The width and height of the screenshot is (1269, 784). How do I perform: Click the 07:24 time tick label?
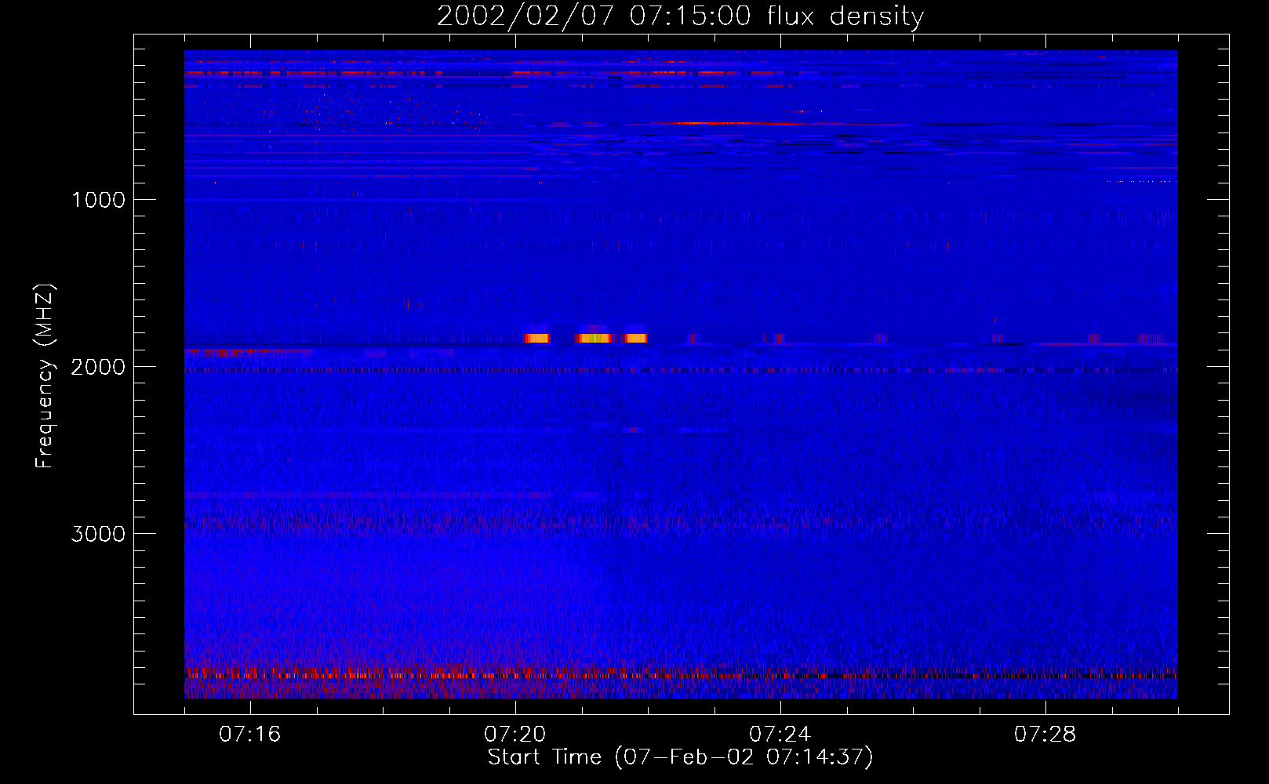coord(780,734)
